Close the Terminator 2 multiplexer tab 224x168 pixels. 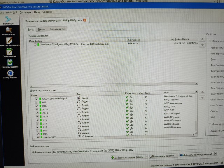85,20
